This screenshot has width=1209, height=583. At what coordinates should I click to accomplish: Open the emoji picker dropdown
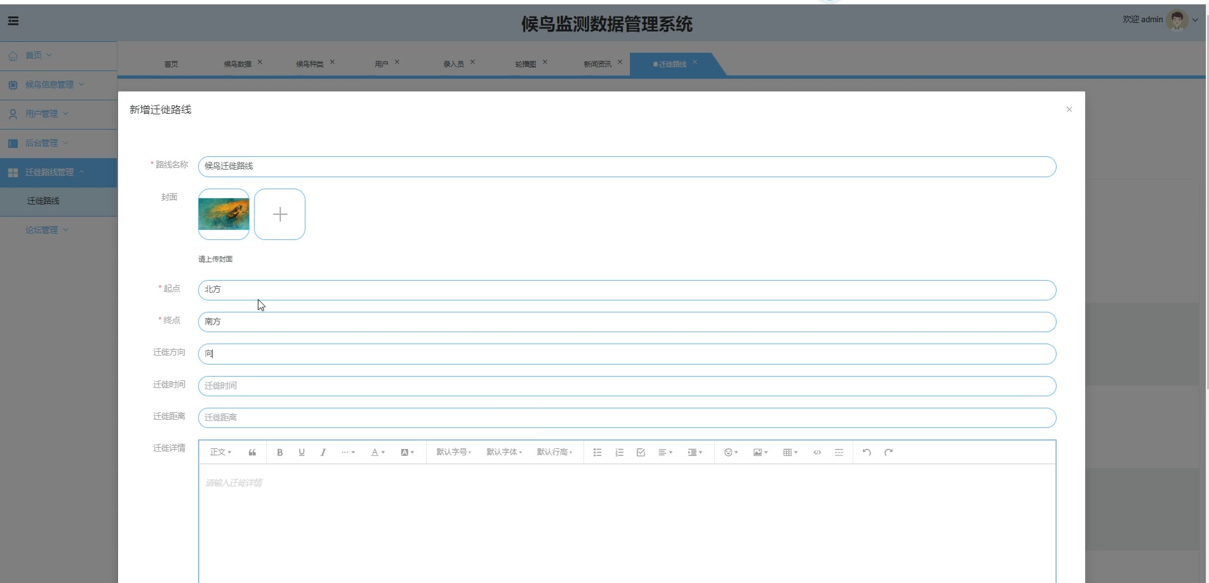731,452
